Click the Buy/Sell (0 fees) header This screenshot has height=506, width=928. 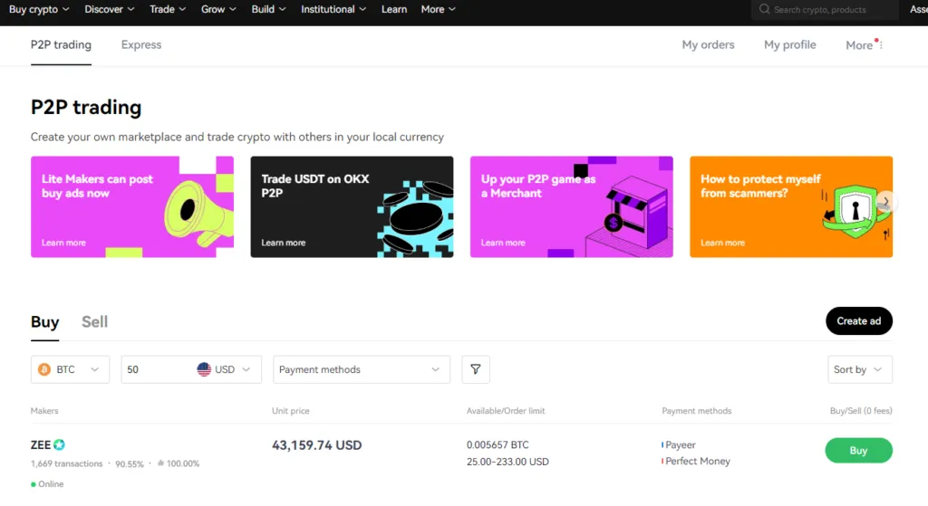(x=861, y=411)
